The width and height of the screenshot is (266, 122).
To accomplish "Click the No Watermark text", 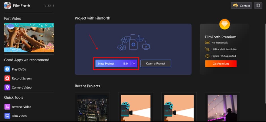I will pyautogui.click(x=220, y=43).
